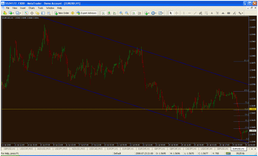Viewport: 258px width, 156px height.
Task: Click the yellow horizontal line price label
Action: [x=253, y=109]
